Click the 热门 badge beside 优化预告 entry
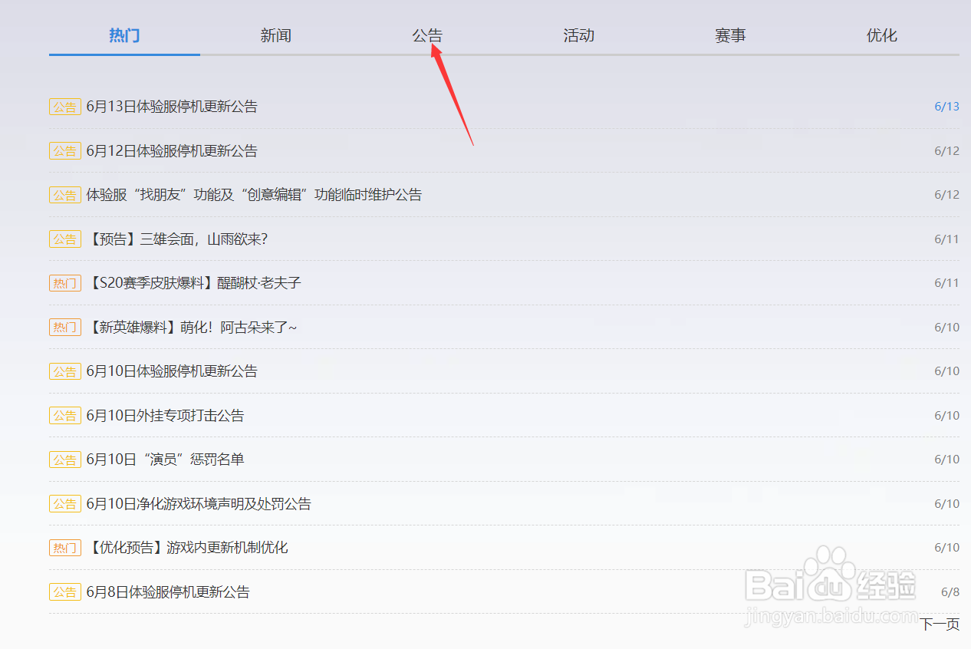The height and width of the screenshot is (649, 971). pyautogui.click(x=65, y=548)
